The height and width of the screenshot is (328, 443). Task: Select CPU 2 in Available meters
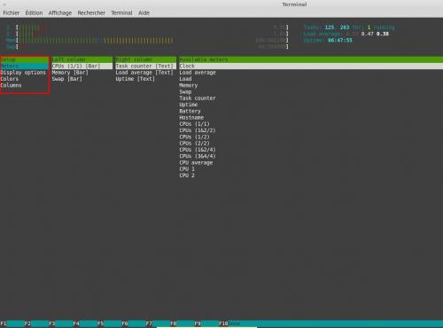pos(187,176)
